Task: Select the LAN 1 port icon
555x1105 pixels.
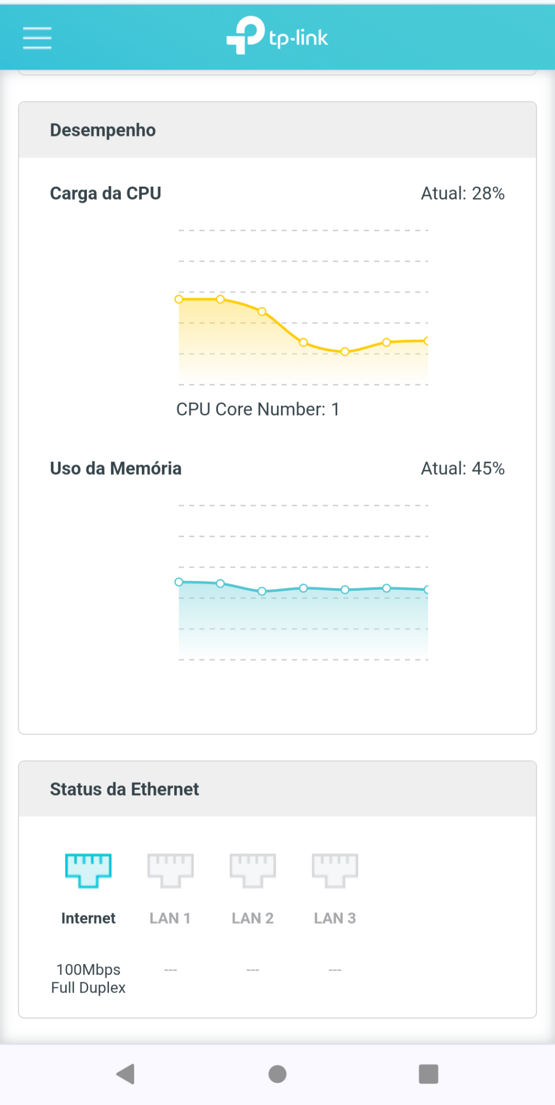Action: [x=170, y=870]
